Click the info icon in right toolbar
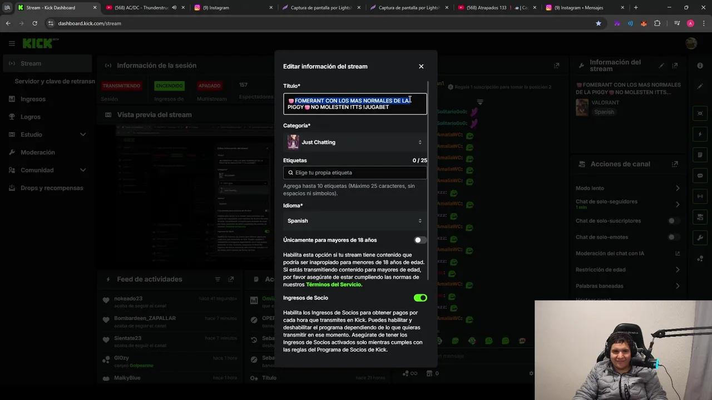Screen dimensions: 712x400 (x=700, y=66)
